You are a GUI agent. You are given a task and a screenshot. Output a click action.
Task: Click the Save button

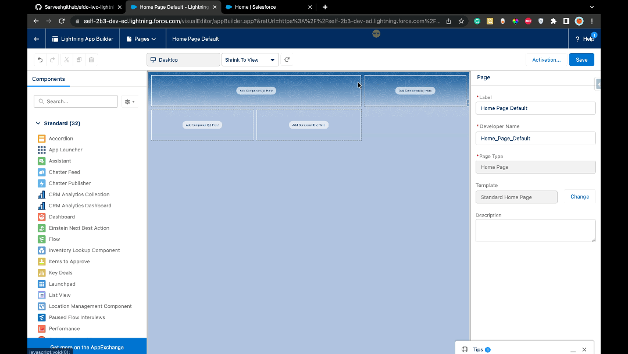coord(581,60)
